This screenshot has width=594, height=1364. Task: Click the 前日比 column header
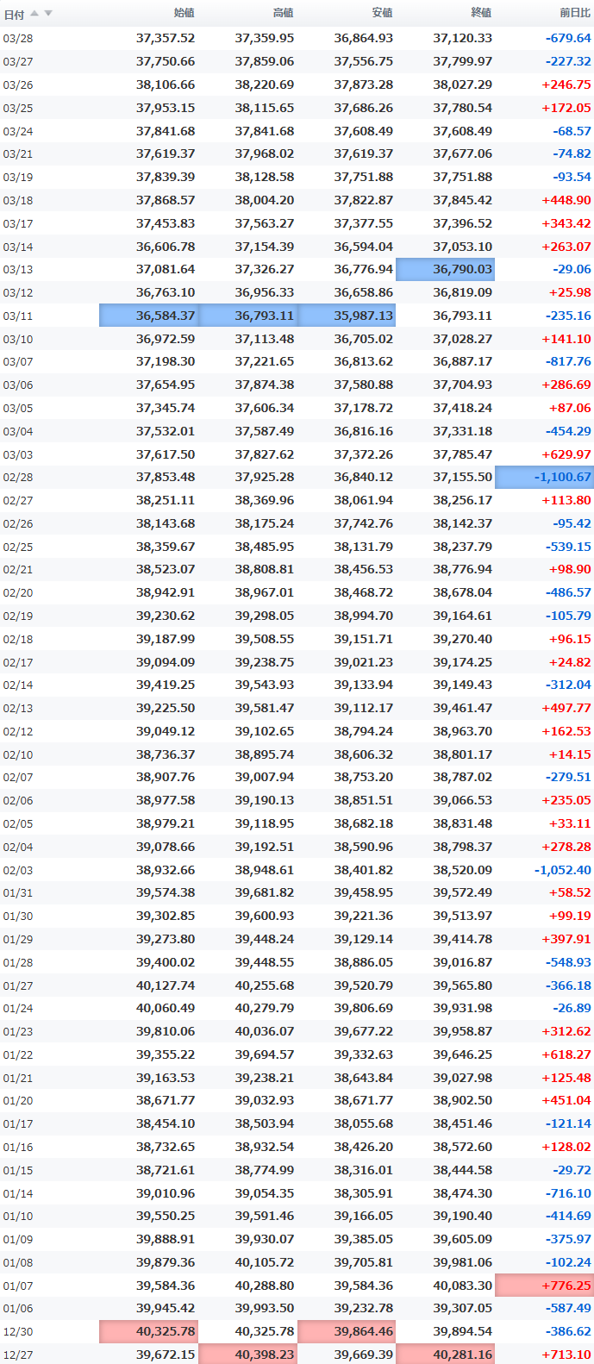[x=575, y=13]
